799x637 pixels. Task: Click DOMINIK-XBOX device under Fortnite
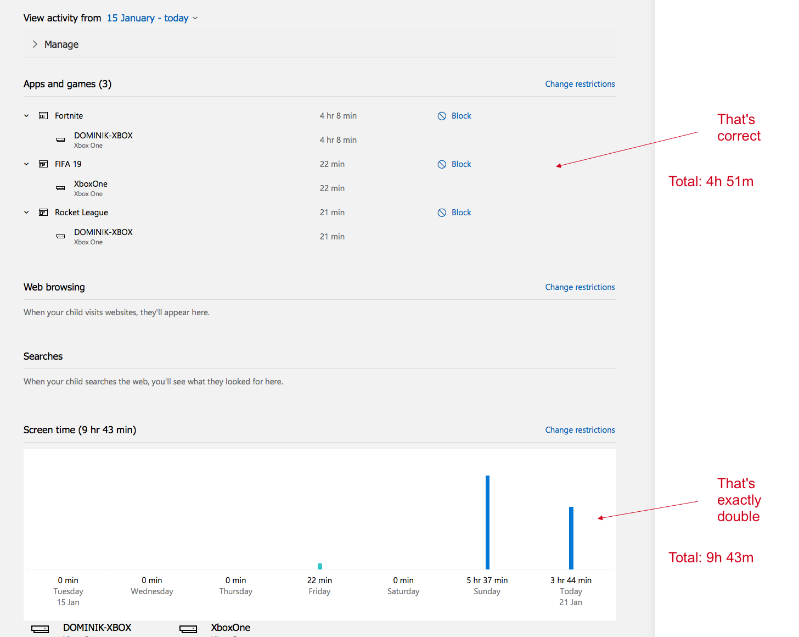tap(103, 136)
